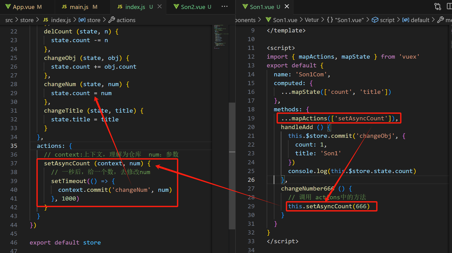The height and width of the screenshot is (253, 452).
Task: Click the JS icon on main.js tab
Action: coord(64,7)
